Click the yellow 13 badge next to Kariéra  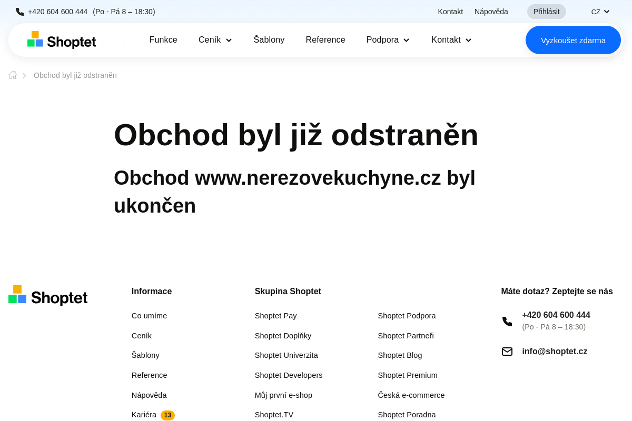pos(167,415)
